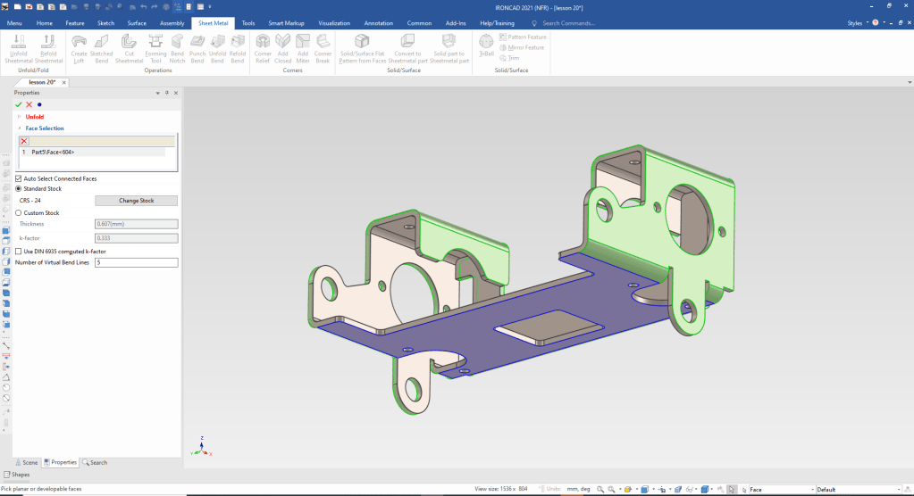Click the TriBall tool icon
Viewport: 914px width, 496px height.
click(486, 42)
